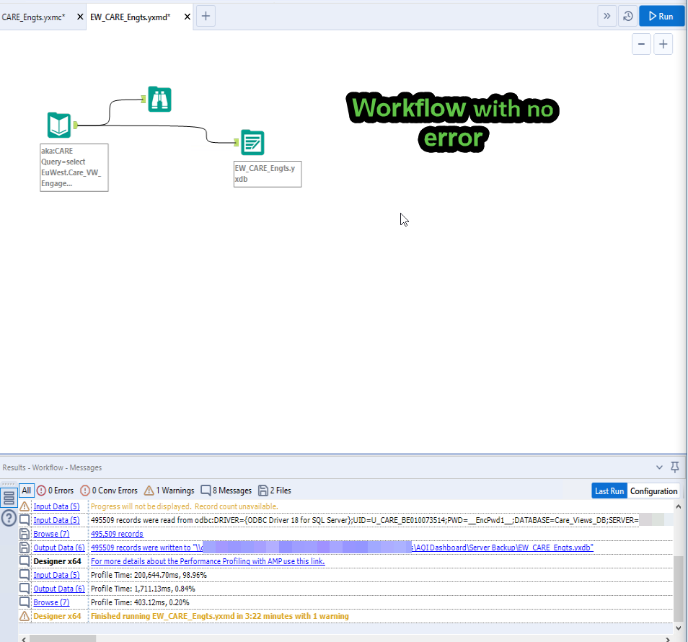Click the messages list icon in results sidebar

8,496
